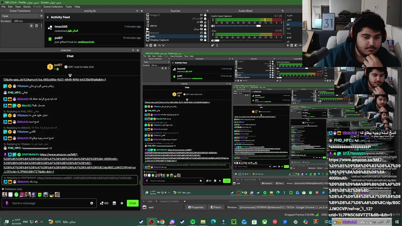Float the chatchat dock panel
Image resolution: width=402 pixels, height=226 pixels.
(133, 50)
